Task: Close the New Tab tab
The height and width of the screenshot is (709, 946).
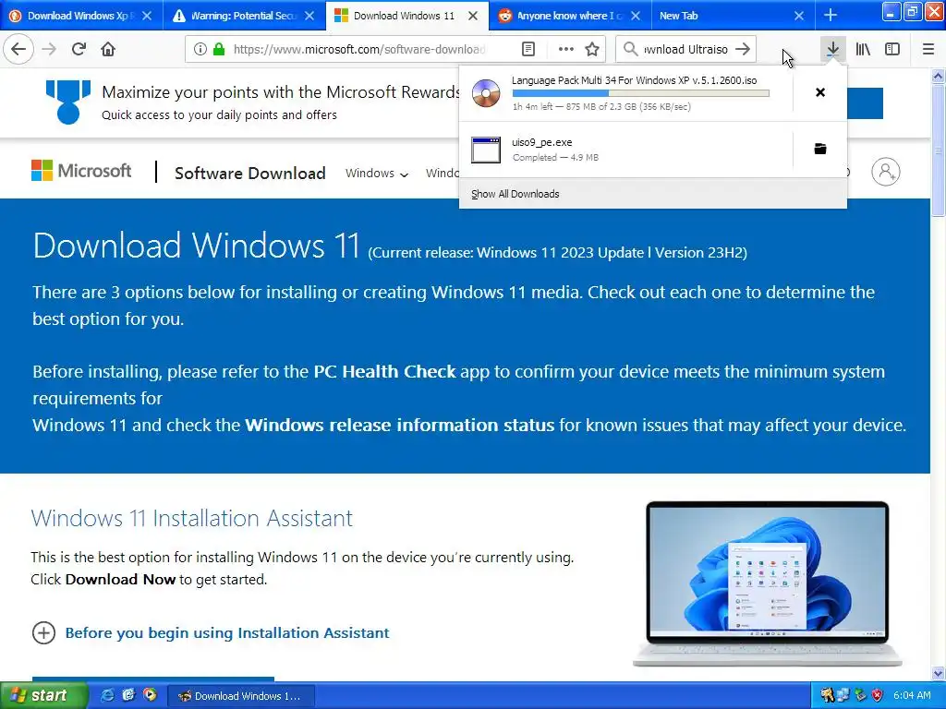Action: [799, 16]
